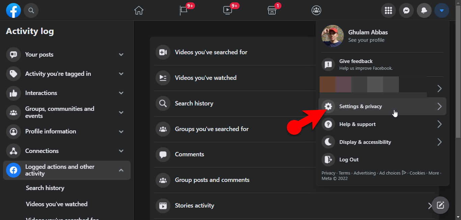Expand the Interactions section chevron
Screen dimensions: 461x220
[x=121, y=93]
